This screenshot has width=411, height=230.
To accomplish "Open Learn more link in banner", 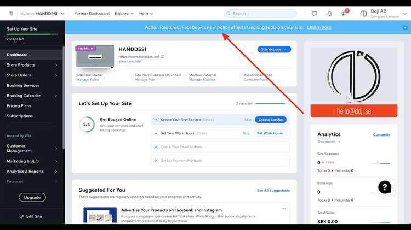I will click(x=319, y=27).
